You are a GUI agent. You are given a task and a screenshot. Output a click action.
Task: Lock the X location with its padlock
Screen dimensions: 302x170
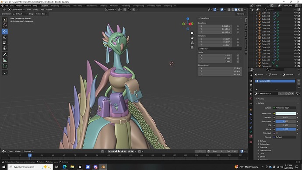(x=238, y=26)
